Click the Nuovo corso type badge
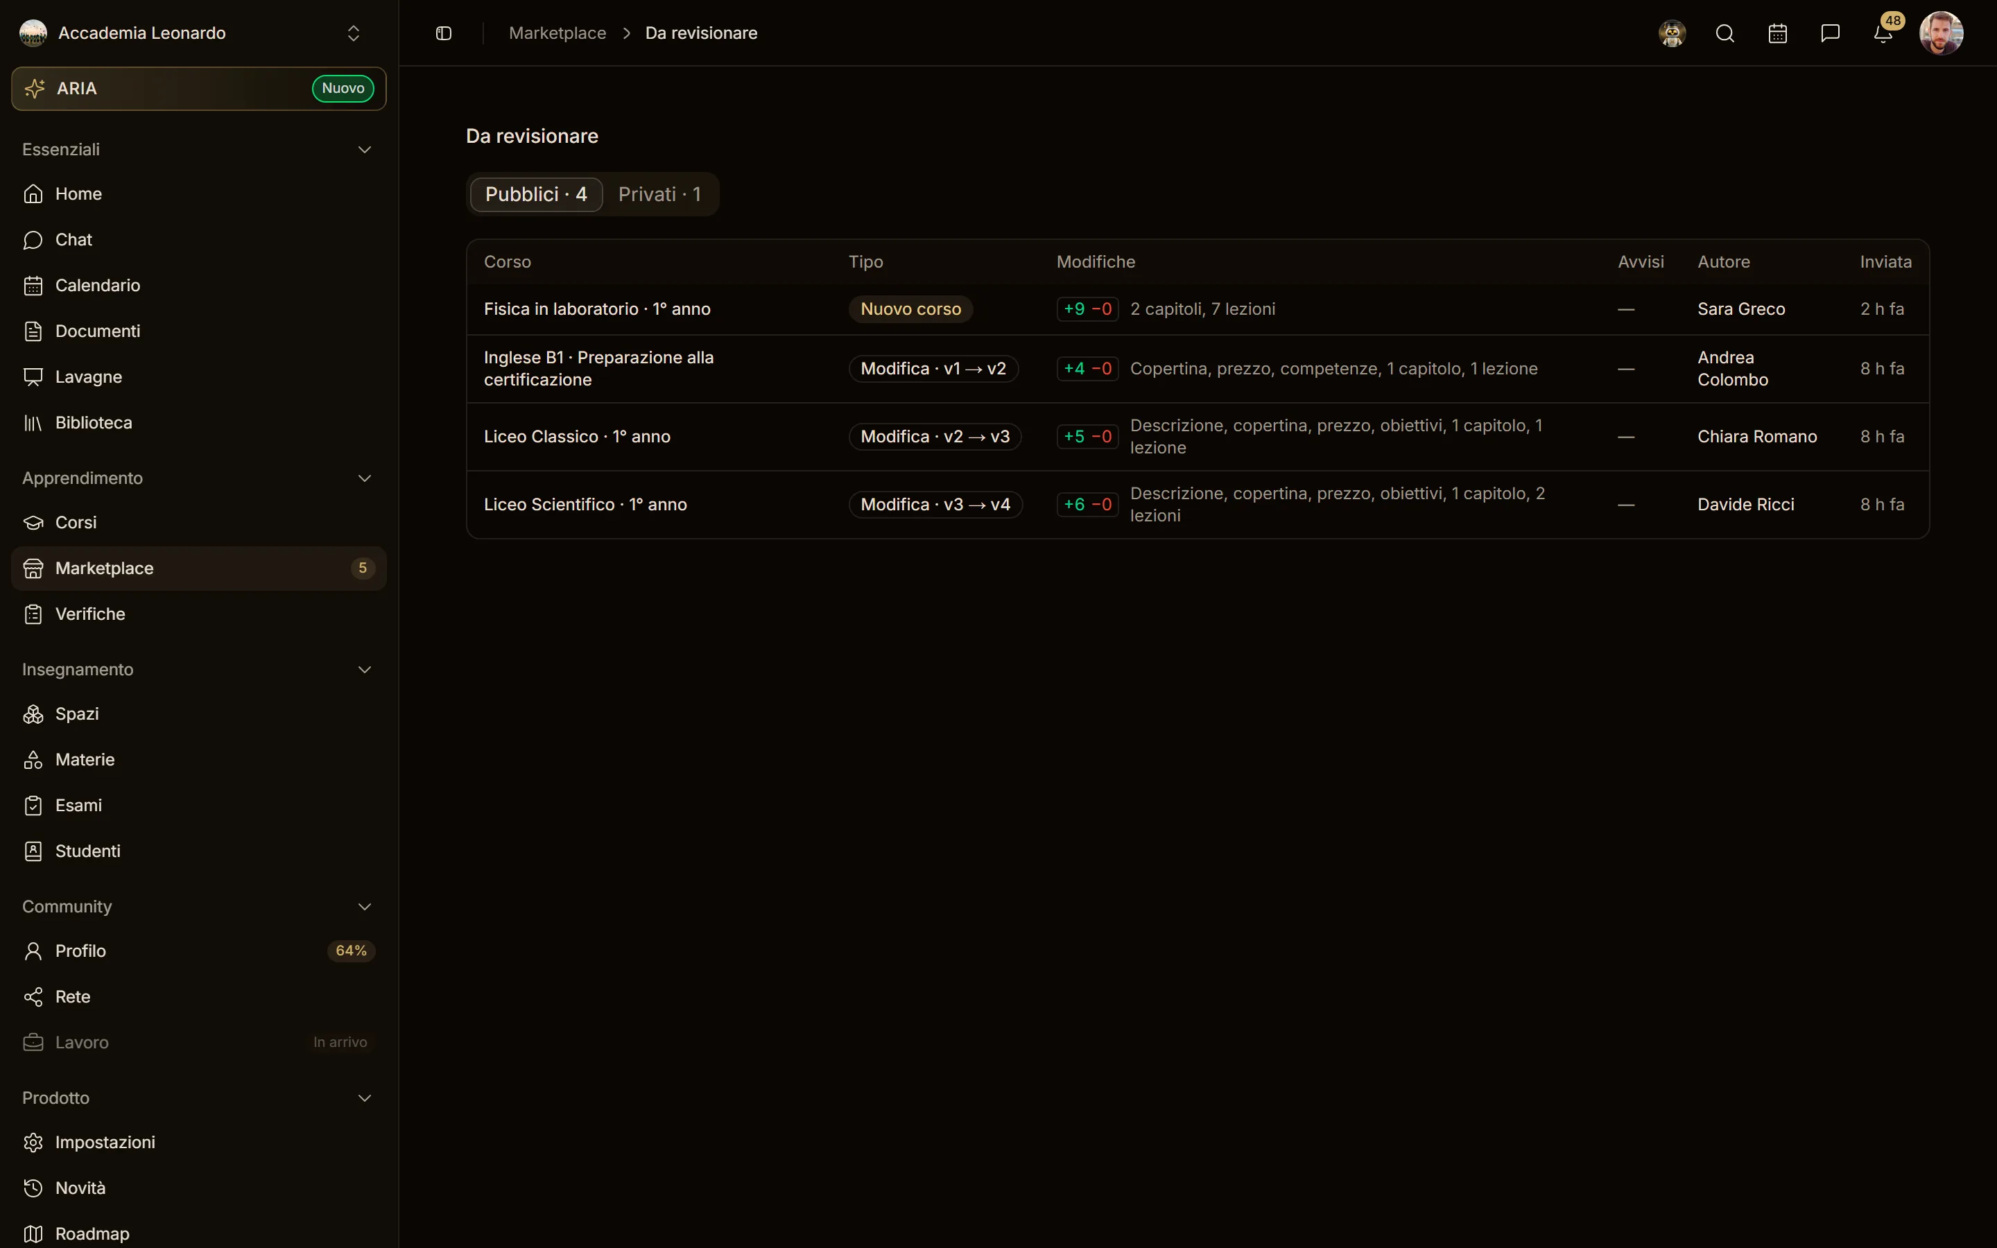This screenshot has height=1248, width=1997. click(910, 309)
